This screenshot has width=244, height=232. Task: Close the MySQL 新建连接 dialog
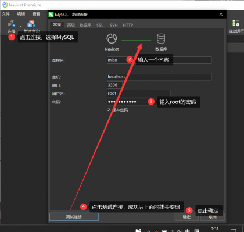coord(221,15)
